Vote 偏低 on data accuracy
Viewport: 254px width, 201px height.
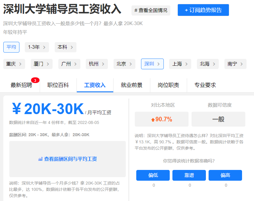[x=153, y=175]
